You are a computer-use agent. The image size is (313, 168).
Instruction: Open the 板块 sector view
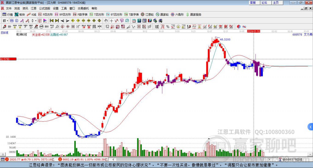pyautogui.click(x=20, y=15)
